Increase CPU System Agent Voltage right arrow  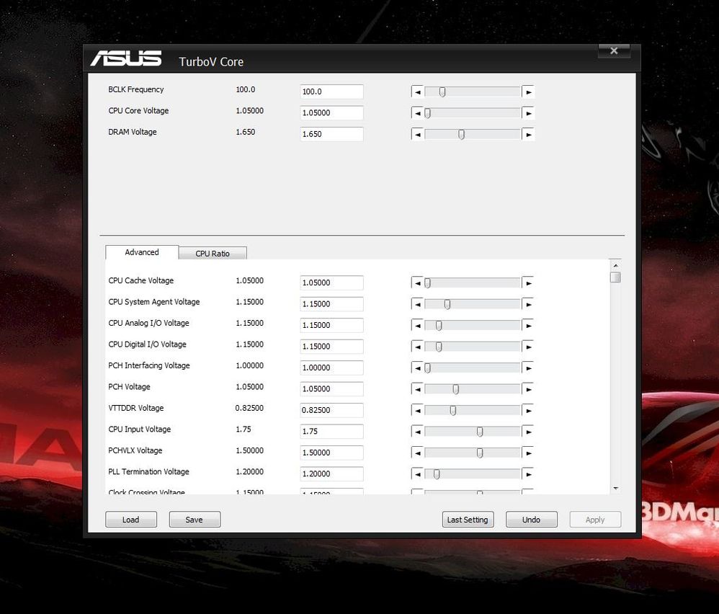pos(528,304)
